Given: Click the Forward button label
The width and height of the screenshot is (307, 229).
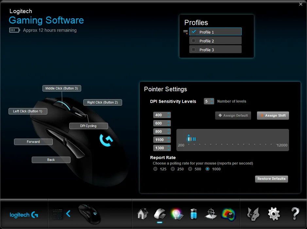Looking at the screenshot, I should (33, 142).
